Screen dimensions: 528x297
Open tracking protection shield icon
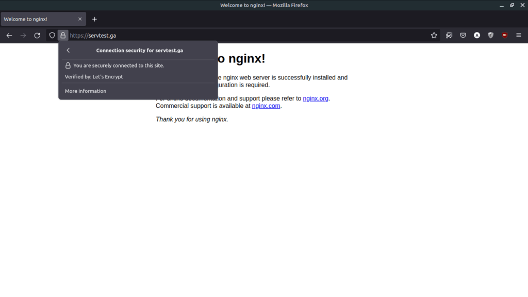(x=52, y=36)
